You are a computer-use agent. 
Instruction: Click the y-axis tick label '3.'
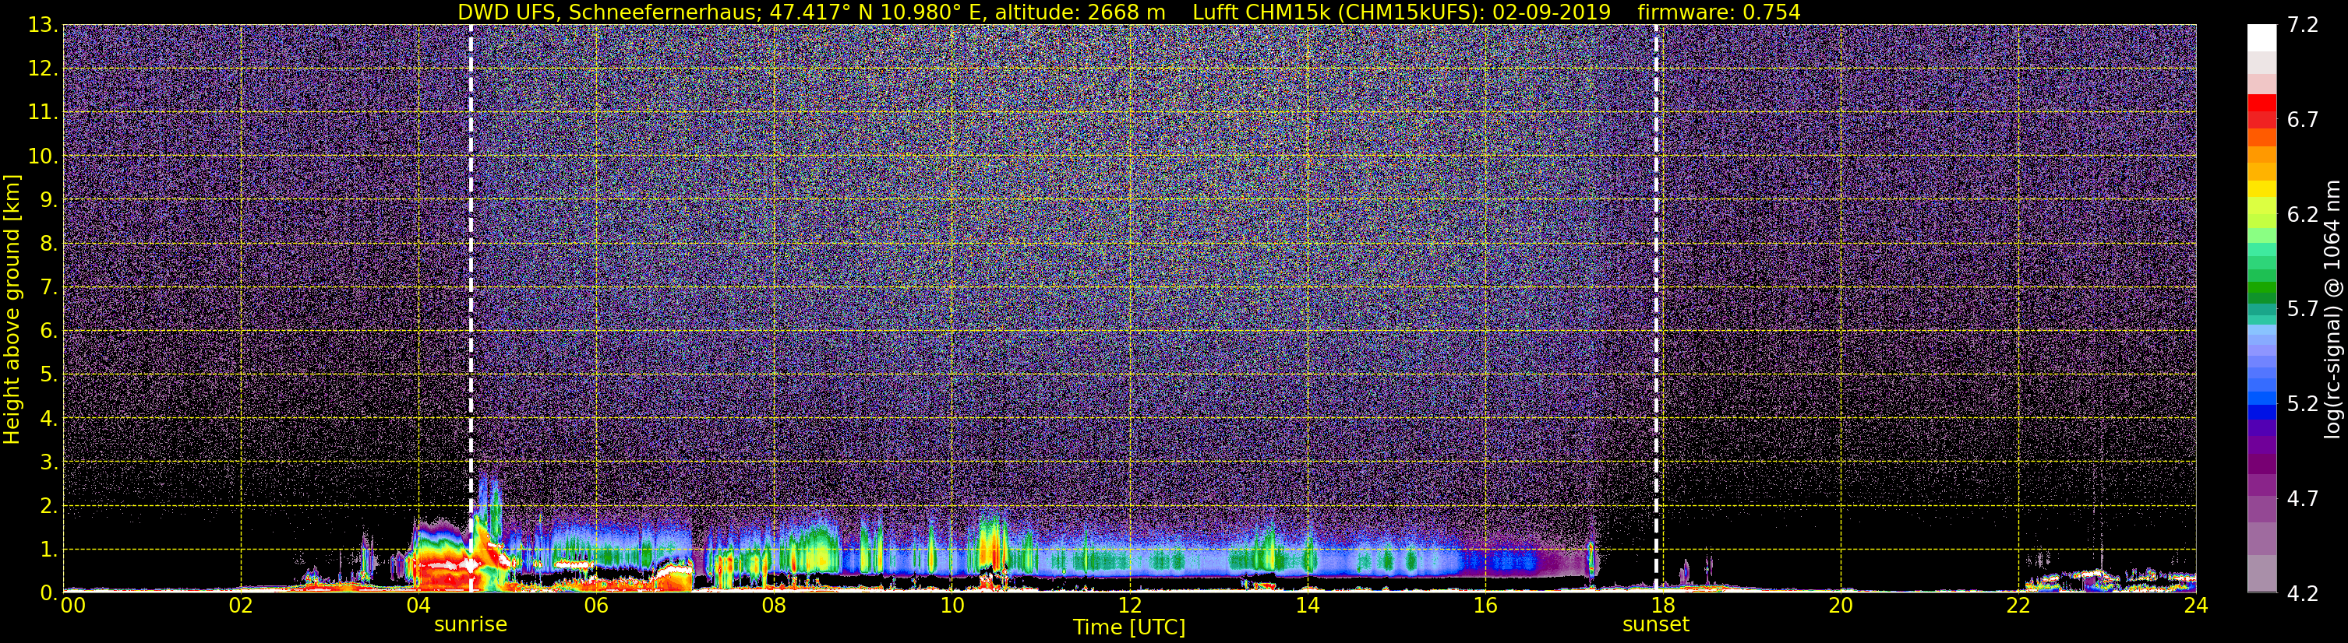tap(48, 462)
